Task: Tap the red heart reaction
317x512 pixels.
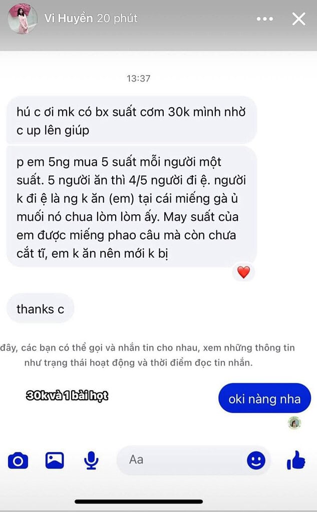Action: click(243, 272)
